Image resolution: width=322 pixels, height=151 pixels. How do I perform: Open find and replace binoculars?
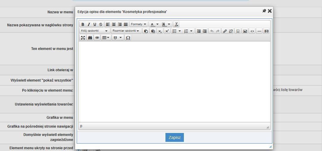coord(90,38)
